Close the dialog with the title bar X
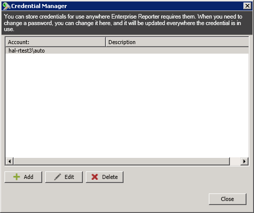This screenshot has width=254, height=213. (x=247, y=6)
